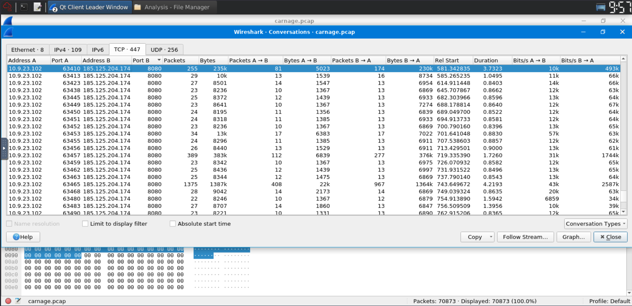632x306 pixels.
Task: Click the Wireshark fin icon in Conversations title bar
Action: pos(8,32)
